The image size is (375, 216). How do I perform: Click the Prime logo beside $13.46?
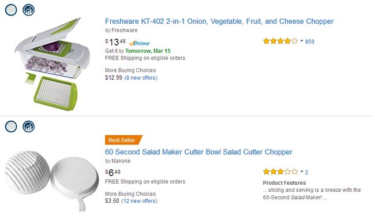(139, 43)
